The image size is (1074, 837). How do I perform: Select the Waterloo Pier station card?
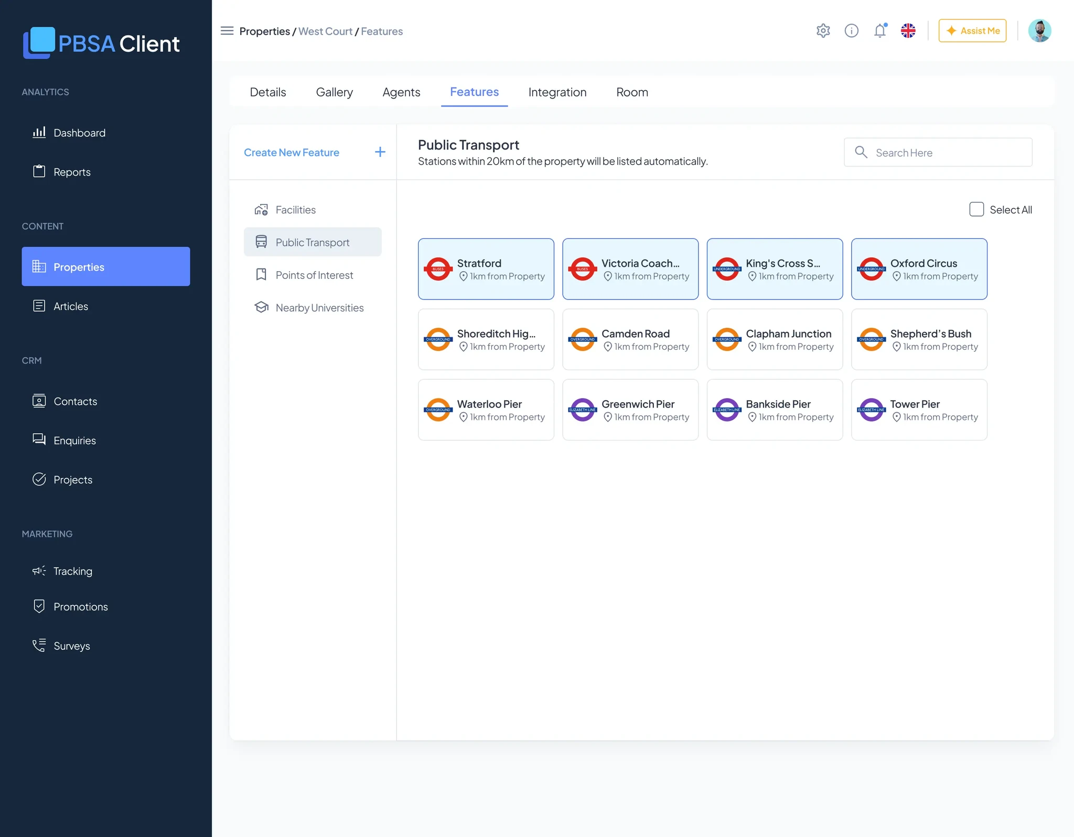coord(486,410)
